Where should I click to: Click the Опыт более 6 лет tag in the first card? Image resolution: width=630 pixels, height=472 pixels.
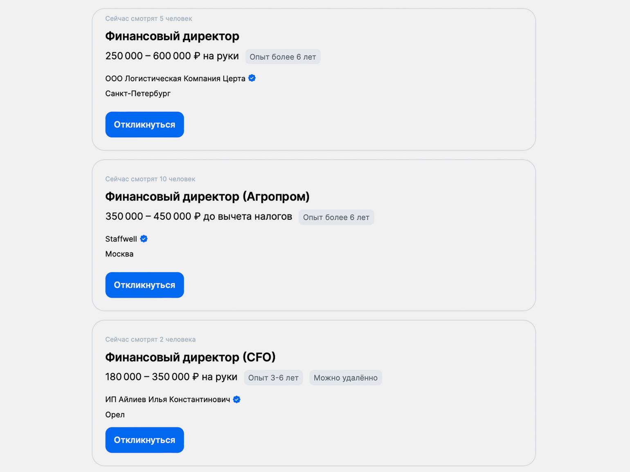pos(283,57)
